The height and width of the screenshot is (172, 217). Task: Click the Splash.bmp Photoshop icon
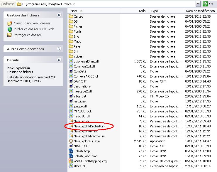pyautogui.click(x=71, y=151)
